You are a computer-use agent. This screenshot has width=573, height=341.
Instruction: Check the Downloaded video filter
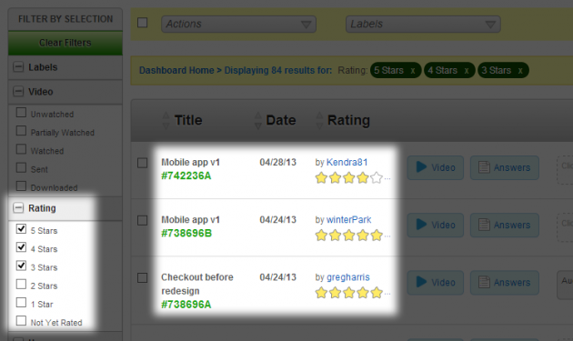click(21, 186)
